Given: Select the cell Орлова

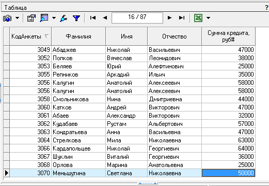Looking at the screenshot, I should pyautogui.click(x=78, y=165).
